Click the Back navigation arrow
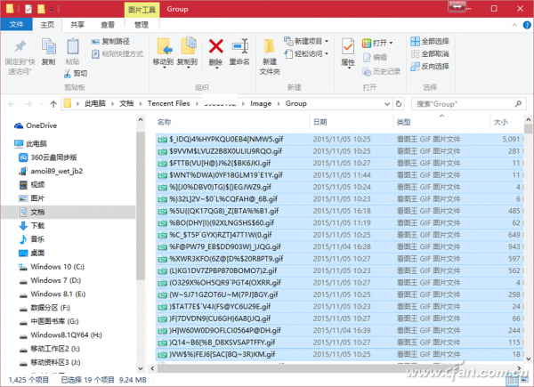 click(x=12, y=104)
